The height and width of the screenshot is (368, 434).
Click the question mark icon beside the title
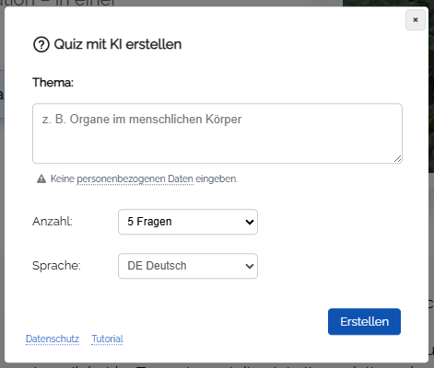[x=41, y=45]
